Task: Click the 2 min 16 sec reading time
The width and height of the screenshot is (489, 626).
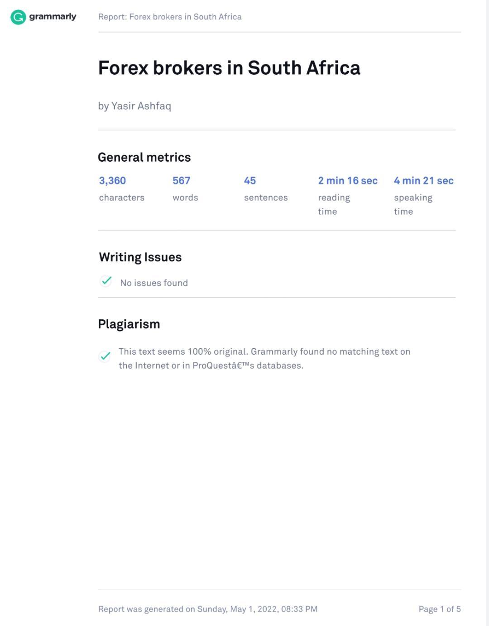Action: point(347,181)
